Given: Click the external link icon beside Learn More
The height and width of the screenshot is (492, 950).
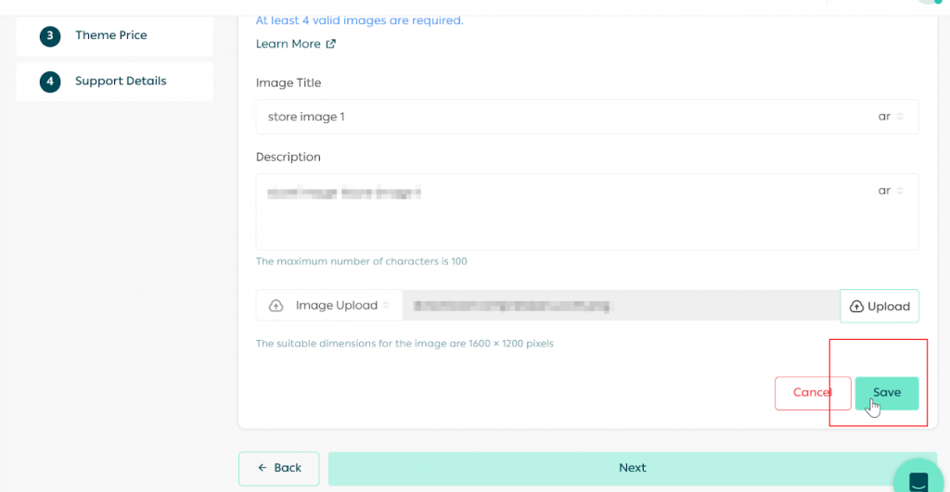Looking at the screenshot, I should pyautogui.click(x=331, y=44).
